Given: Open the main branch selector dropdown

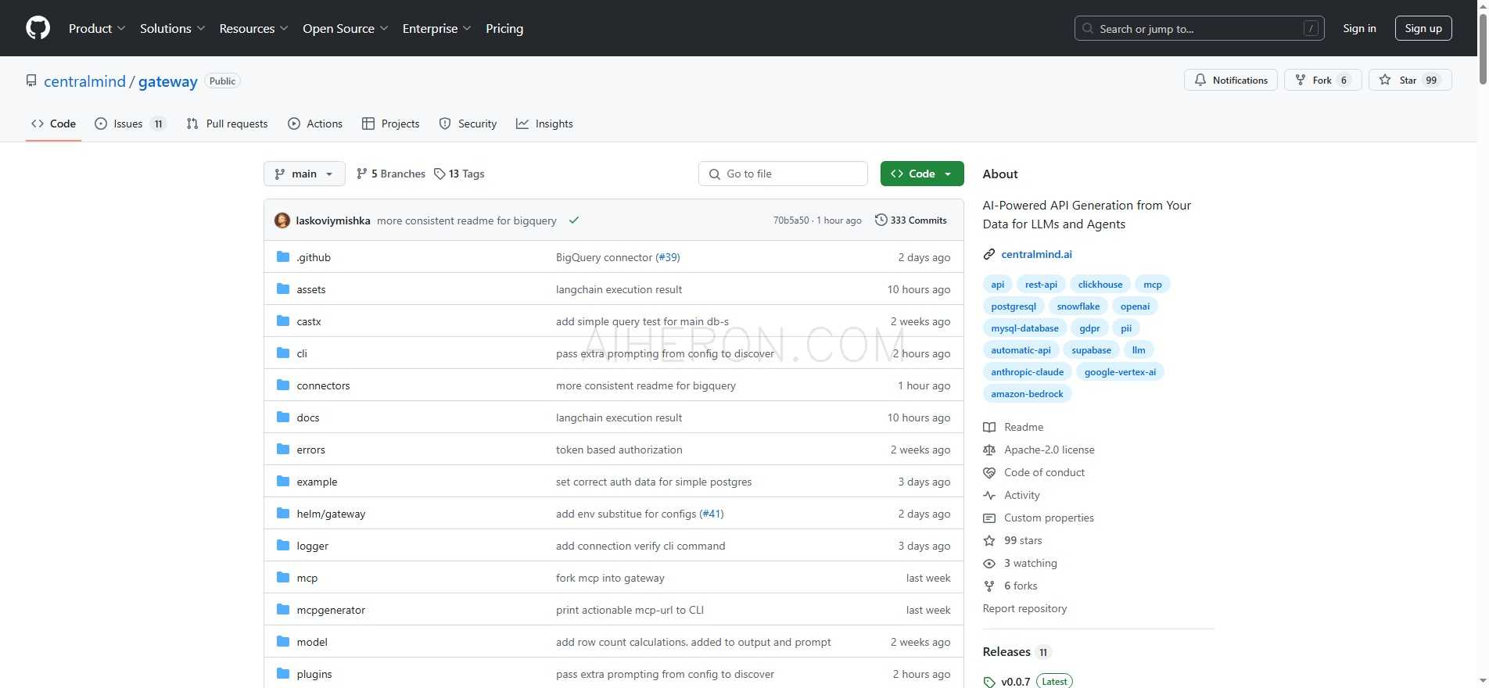Looking at the screenshot, I should point(304,174).
